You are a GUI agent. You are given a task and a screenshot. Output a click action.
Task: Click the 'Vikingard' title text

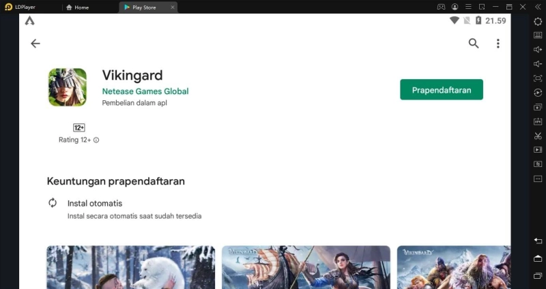click(x=132, y=75)
